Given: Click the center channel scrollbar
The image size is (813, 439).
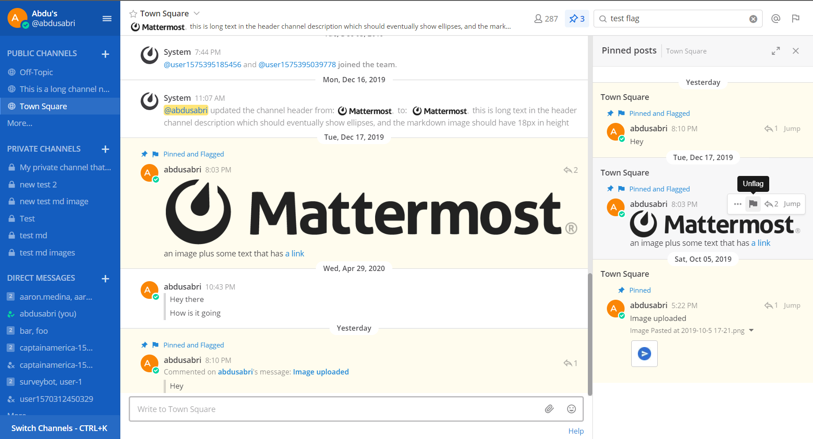Looking at the screenshot, I should click(590, 334).
